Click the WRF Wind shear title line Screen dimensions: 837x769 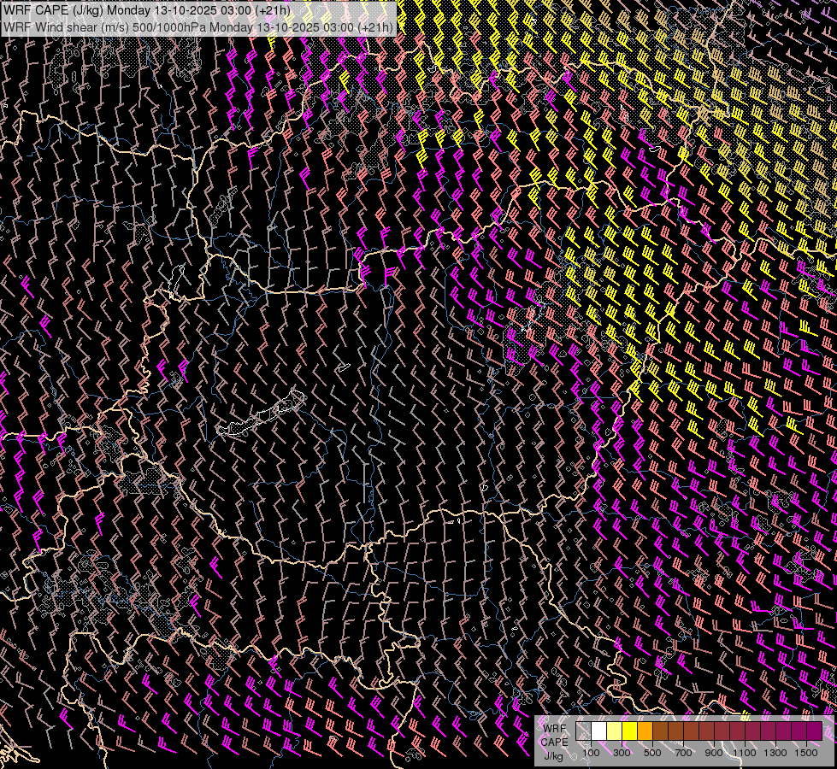click(198, 26)
